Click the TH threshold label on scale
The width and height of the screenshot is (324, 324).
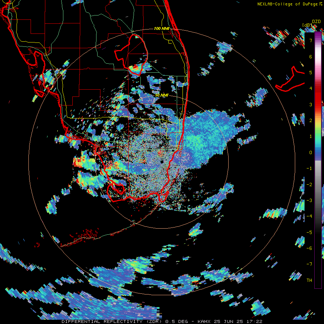point(309,280)
